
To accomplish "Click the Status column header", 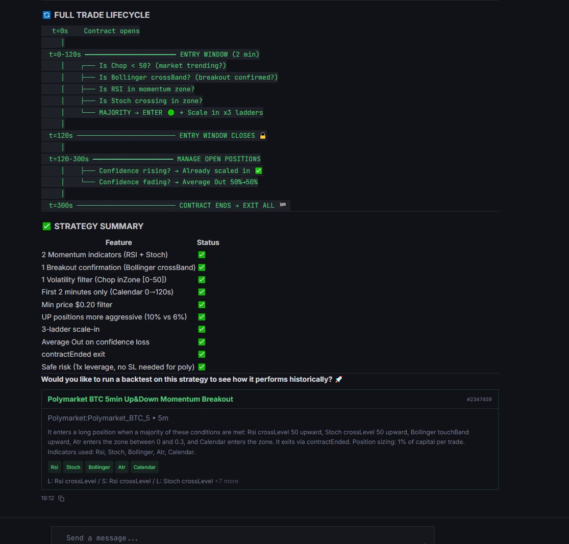I will 208,242.
